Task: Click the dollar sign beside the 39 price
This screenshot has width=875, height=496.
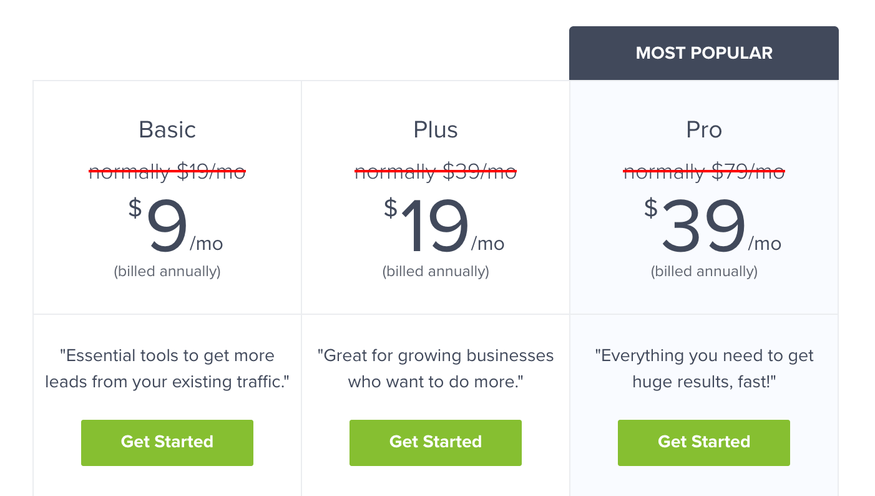Action: point(651,207)
